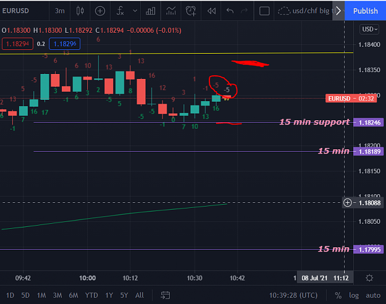
Task: Open the USD currency dropdown
Action: 369,29
